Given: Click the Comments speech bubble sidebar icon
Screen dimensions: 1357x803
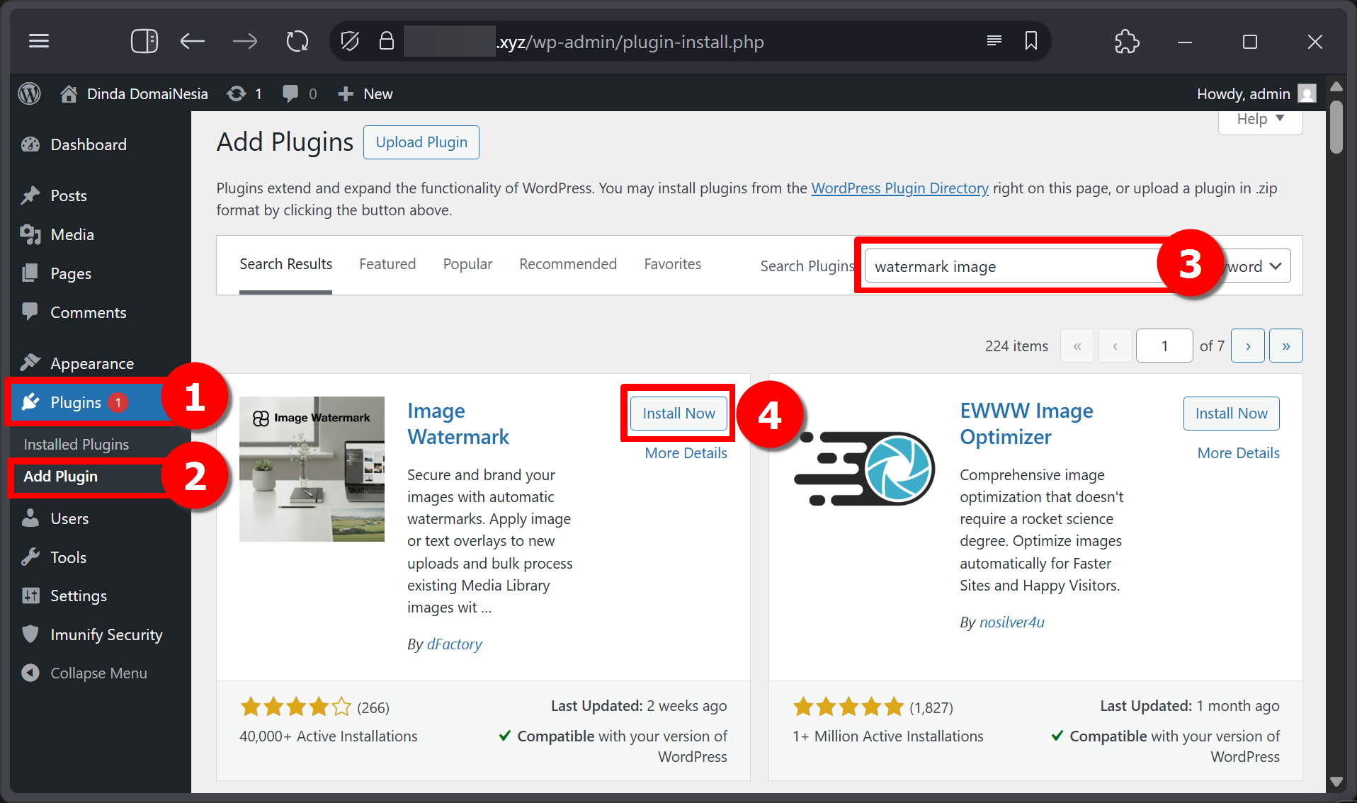Looking at the screenshot, I should pyautogui.click(x=30, y=312).
